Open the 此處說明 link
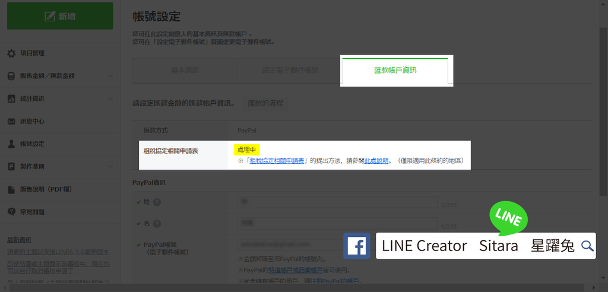 (x=376, y=161)
